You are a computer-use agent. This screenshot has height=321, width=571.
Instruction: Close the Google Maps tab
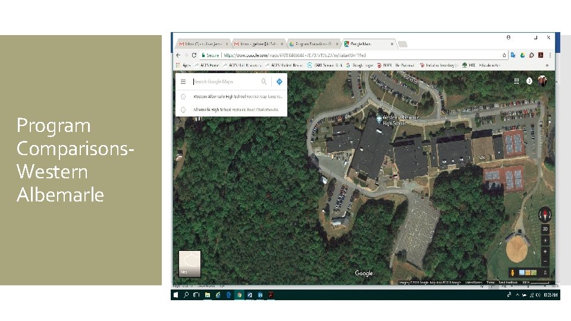(392, 44)
